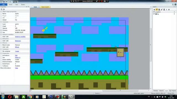The height and width of the screenshot is (99, 177).
Task: Click the Create container link
Action: pyautogui.click(x=17, y=51)
